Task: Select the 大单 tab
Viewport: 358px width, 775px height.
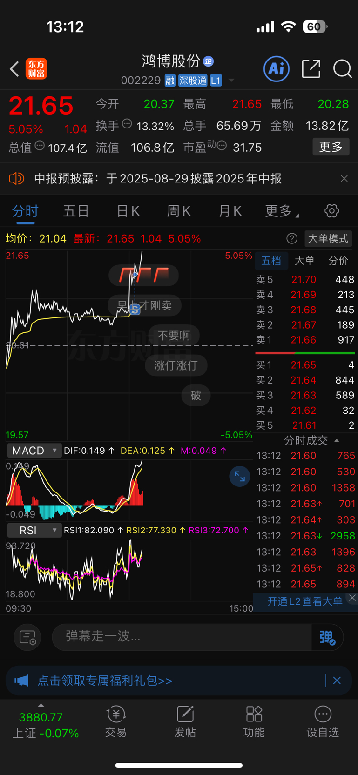Action: [x=304, y=261]
